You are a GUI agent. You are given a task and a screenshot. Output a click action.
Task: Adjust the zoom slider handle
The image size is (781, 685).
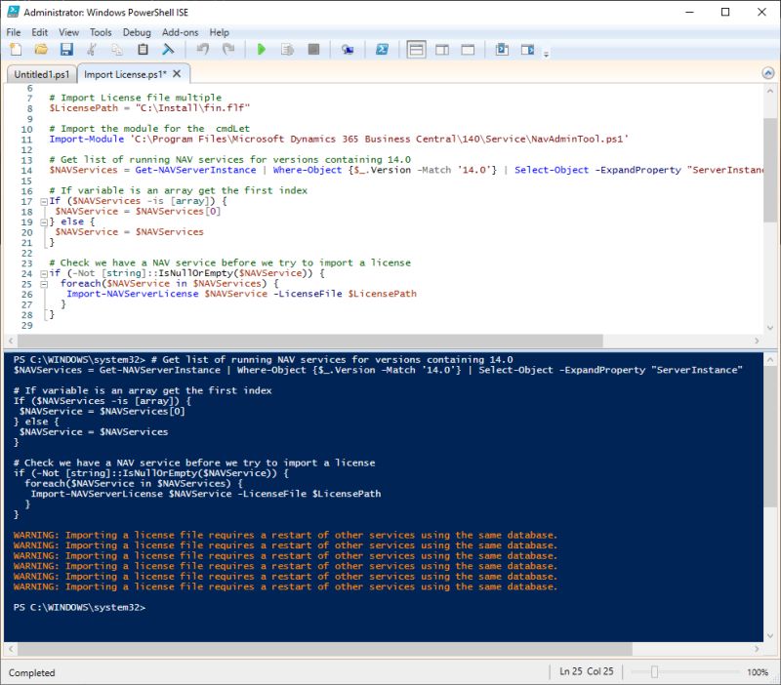[x=654, y=672]
